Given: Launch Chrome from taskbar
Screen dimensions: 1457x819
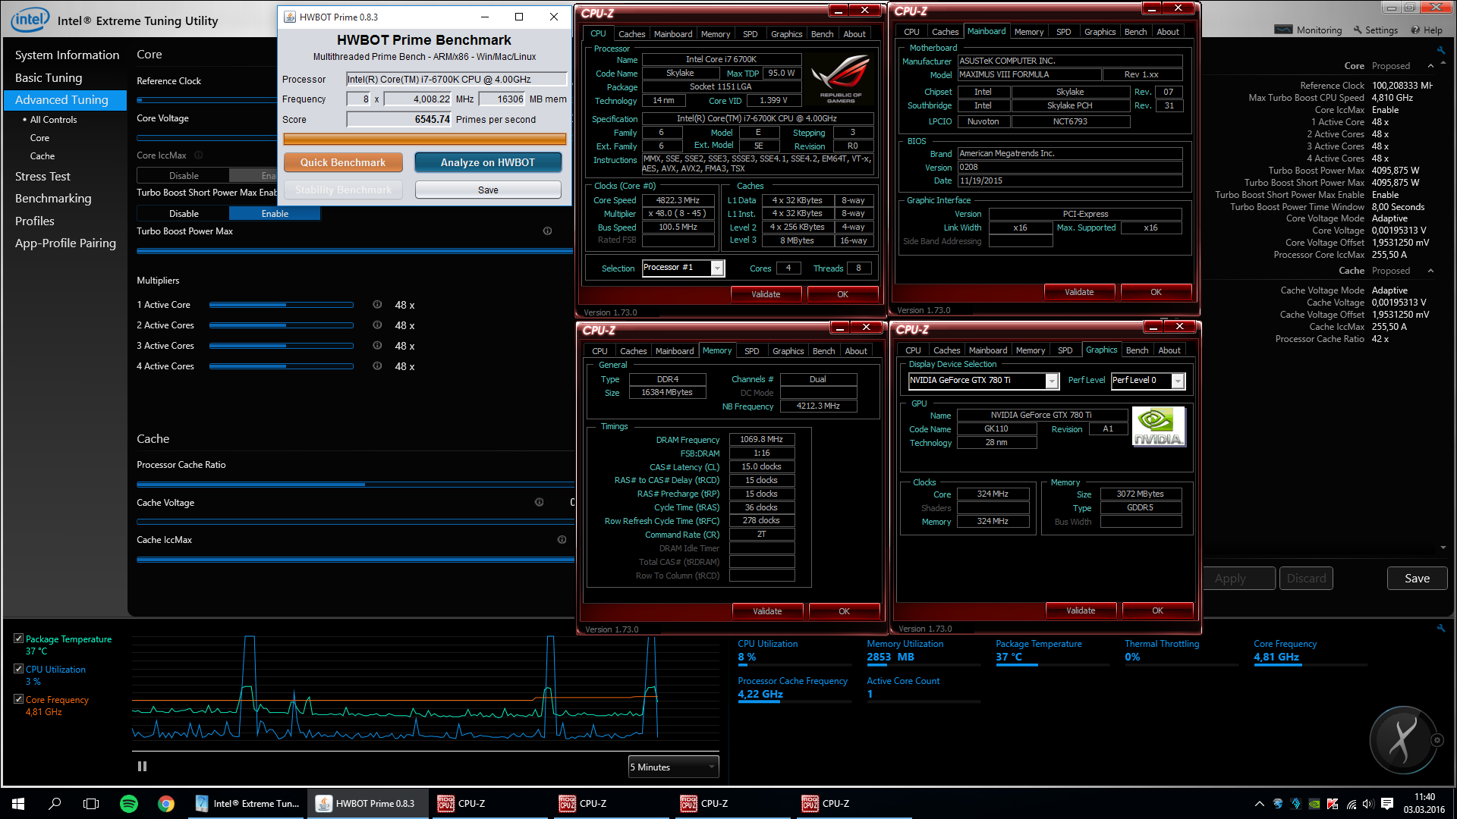Looking at the screenshot, I should pos(166,804).
